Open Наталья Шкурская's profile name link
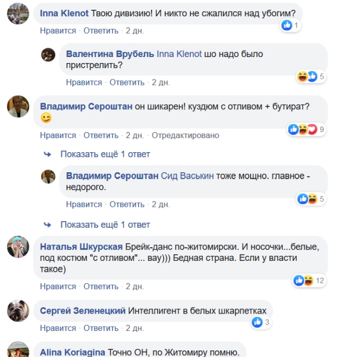 tap(81, 246)
